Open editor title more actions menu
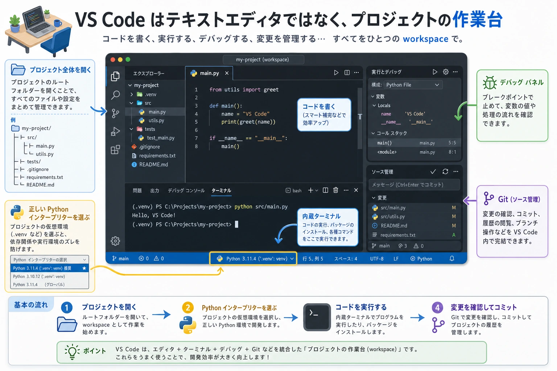The width and height of the screenshot is (557, 371). (x=356, y=72)
